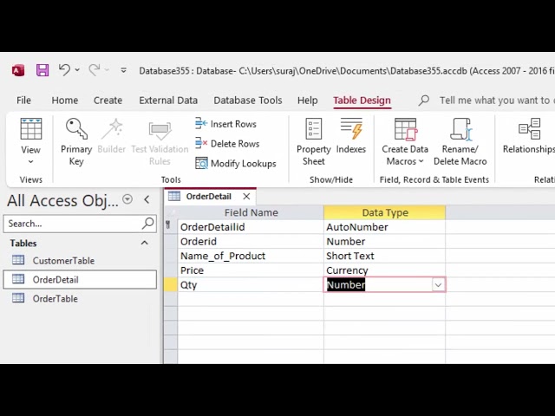Click the Short Text data type cell

385,256
